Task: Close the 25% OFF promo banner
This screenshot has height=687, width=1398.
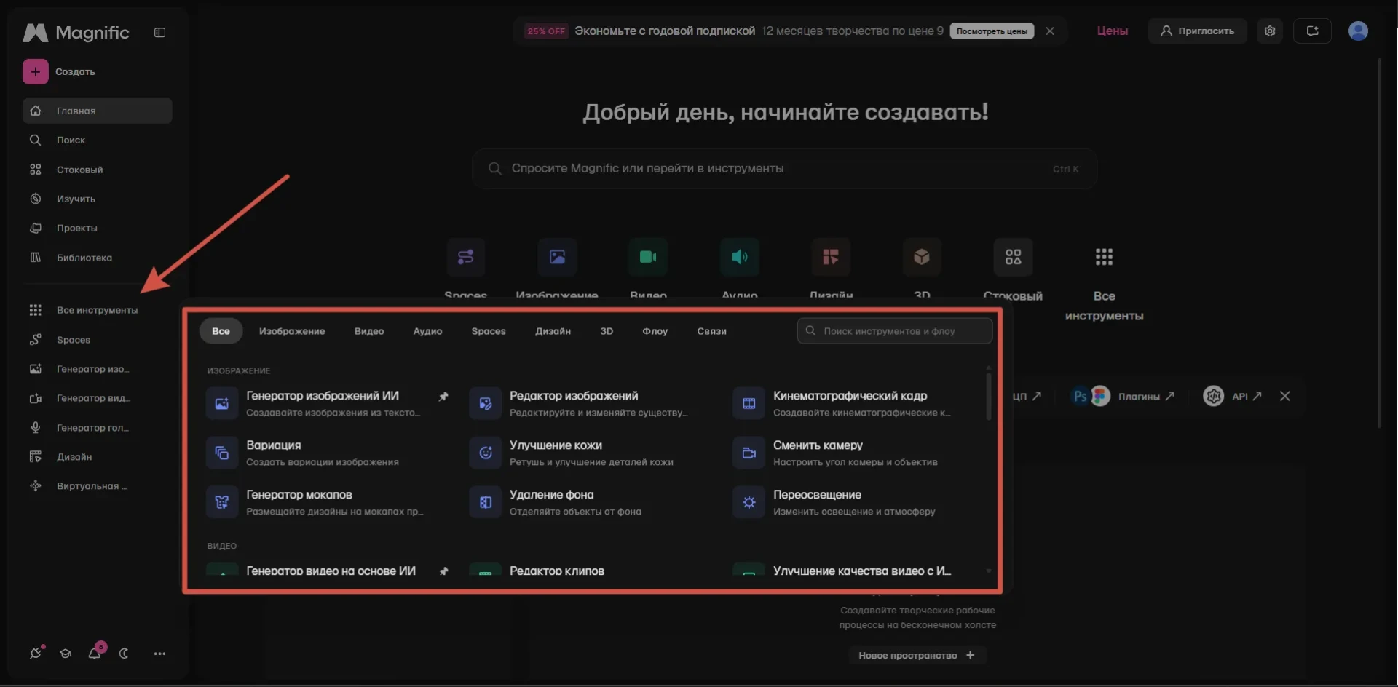Action: (x=1050, y=31)
